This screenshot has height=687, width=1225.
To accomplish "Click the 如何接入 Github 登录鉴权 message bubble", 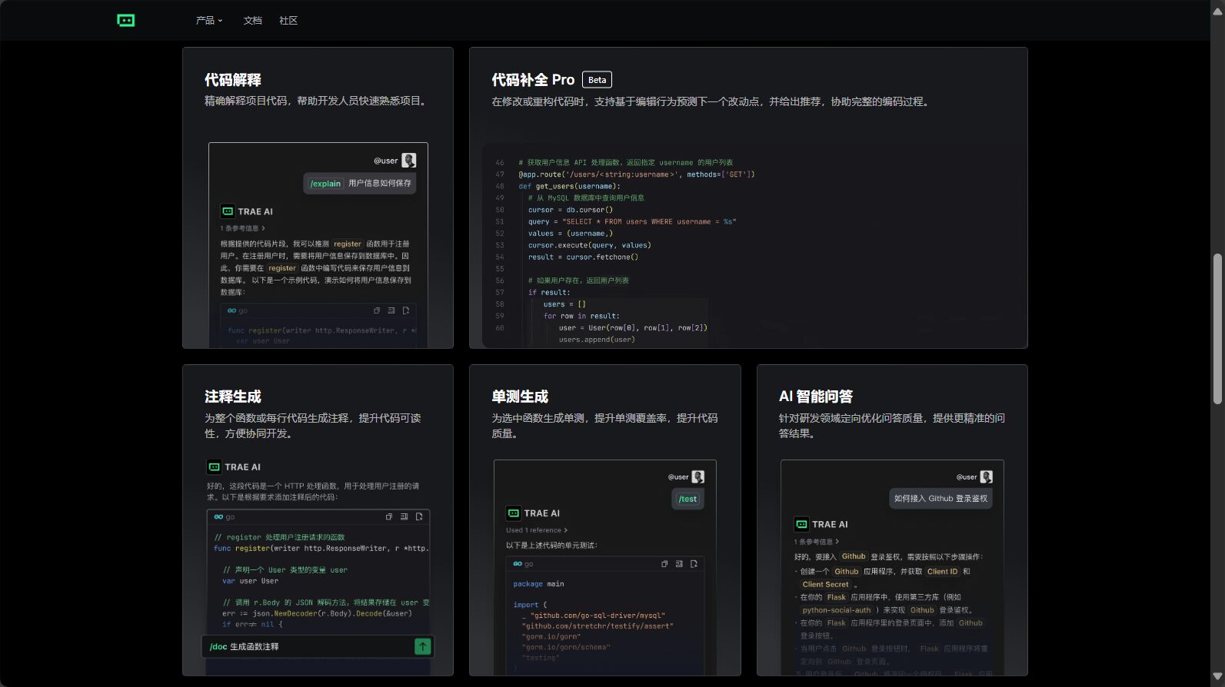I will point(940,499).
